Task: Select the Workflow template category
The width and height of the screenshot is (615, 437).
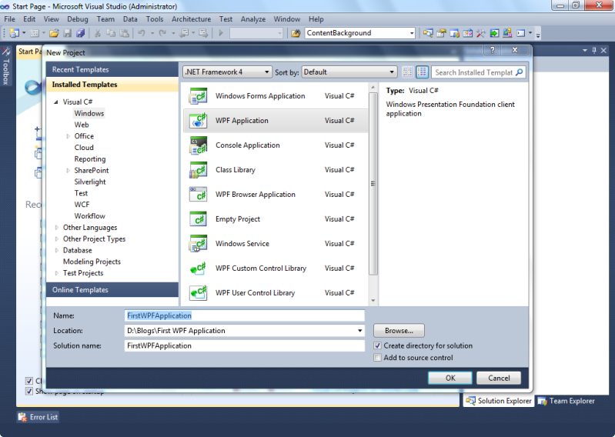Action: tap(90, 216)
